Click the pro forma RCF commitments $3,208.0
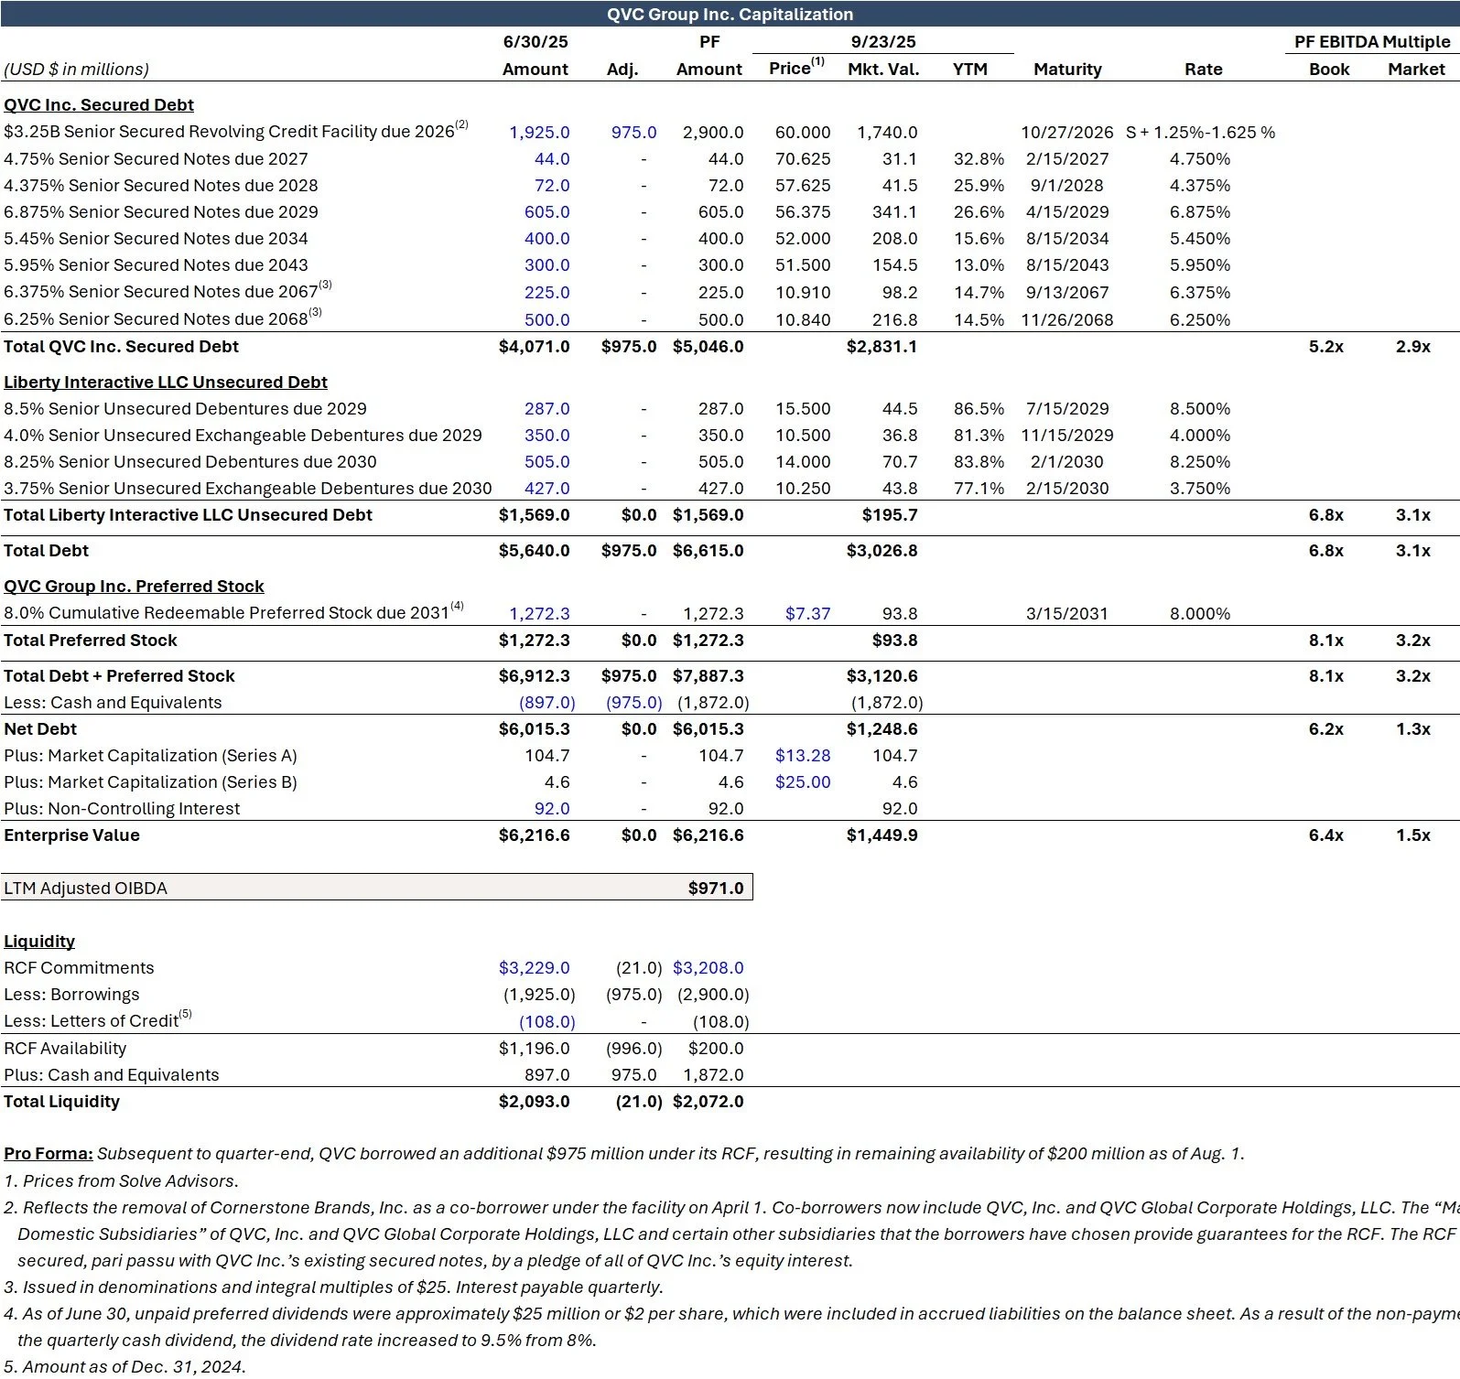The height and width of the screenshot is (1379, 1460). (x=708, y=967)
